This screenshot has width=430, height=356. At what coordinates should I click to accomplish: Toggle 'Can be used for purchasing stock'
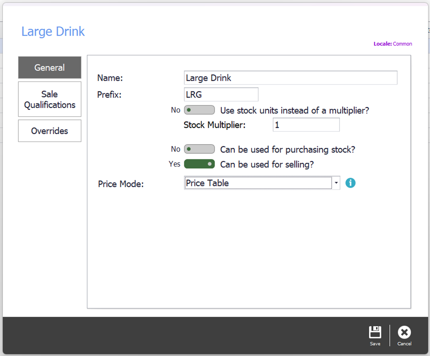pos(199,149)
